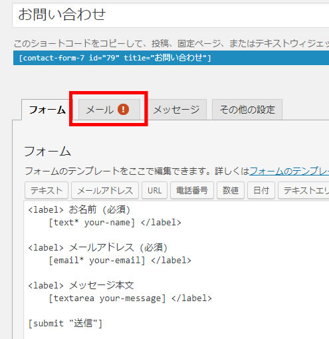
Task: Insert a 日付 date tag
Action: tap(261, 190)
